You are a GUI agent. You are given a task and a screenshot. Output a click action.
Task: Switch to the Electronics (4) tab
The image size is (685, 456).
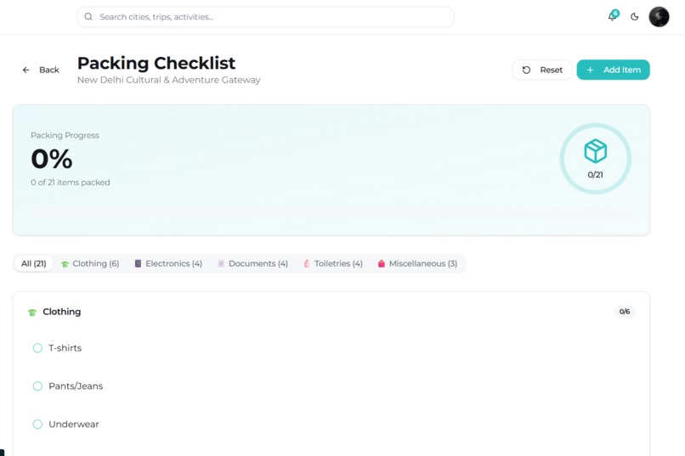[x=168, y=263]
